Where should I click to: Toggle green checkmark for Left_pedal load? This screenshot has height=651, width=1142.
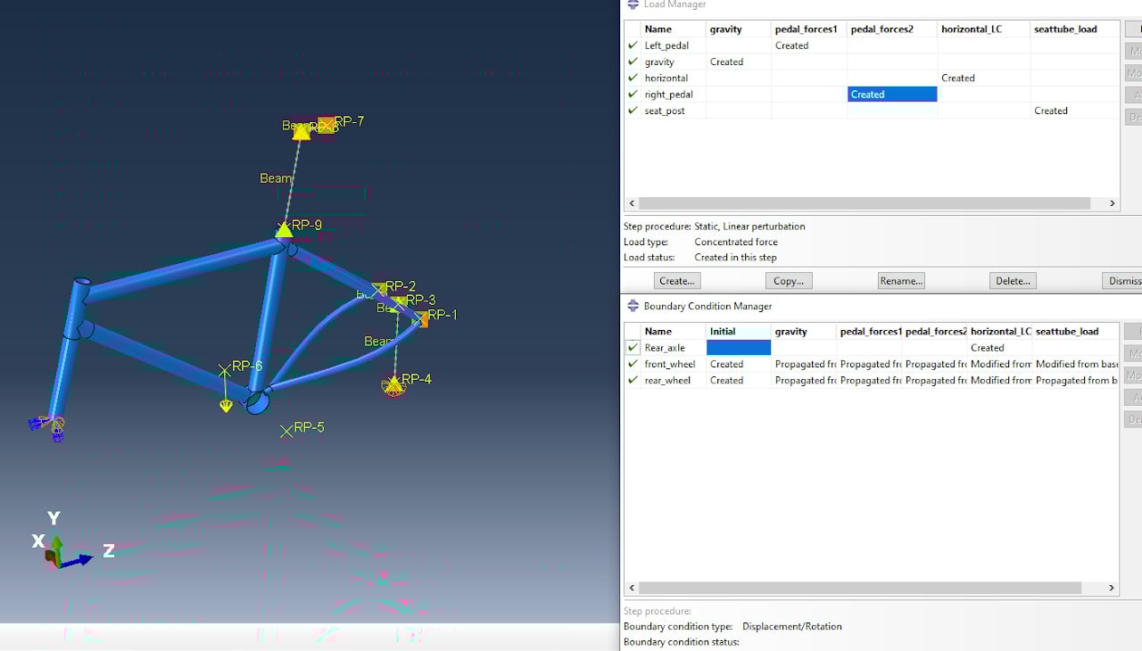click(633, 45)
